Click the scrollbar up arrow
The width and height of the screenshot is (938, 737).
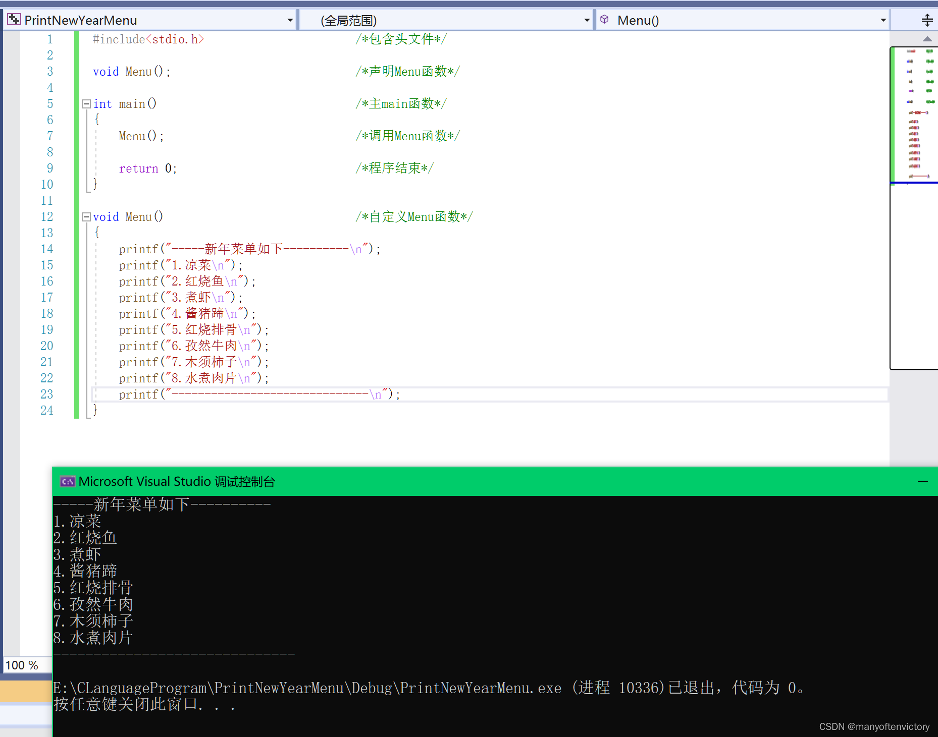click(927, 39)
